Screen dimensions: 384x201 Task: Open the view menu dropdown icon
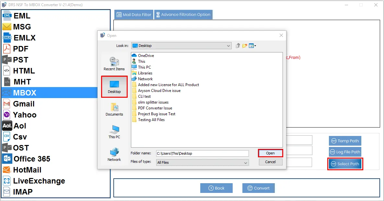coord(252,46)
